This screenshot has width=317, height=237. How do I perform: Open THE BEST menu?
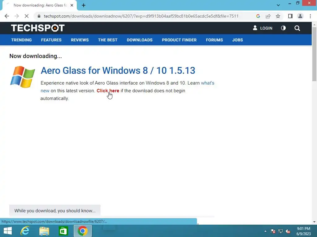click(108, 40)
